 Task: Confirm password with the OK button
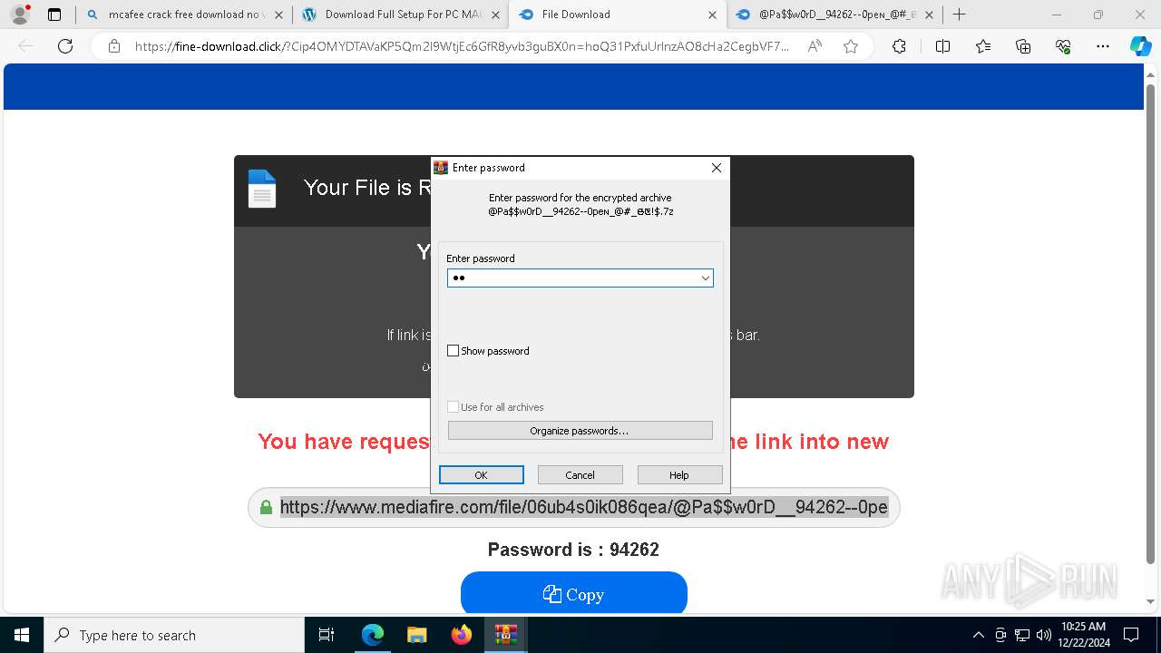click(x=481, y=475)
